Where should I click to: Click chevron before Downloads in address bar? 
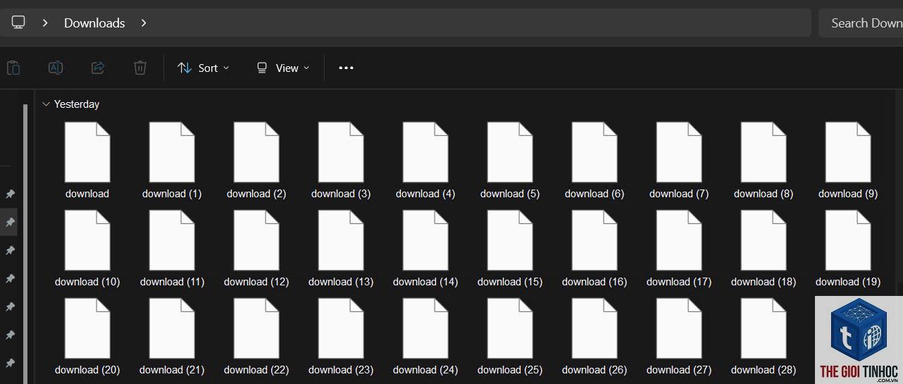pyautogui.click(x=45, y=23)
